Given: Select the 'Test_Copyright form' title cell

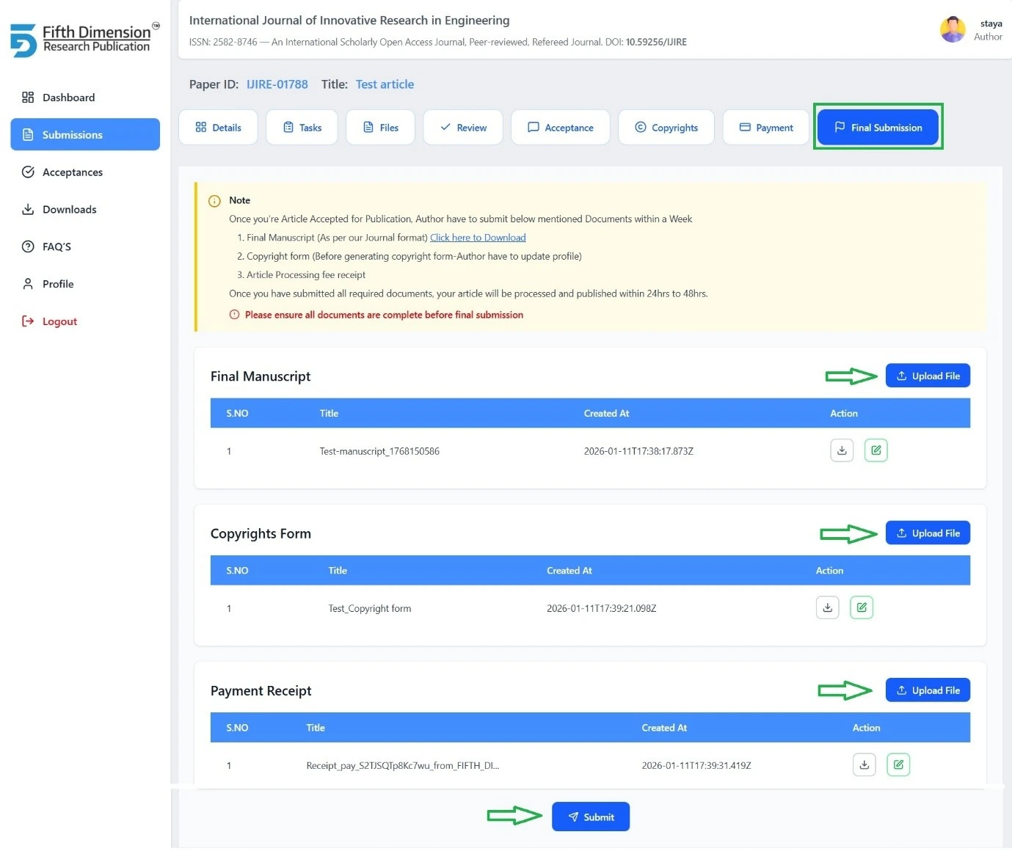Looking at the screenshot, I should (x=370, y=608).
